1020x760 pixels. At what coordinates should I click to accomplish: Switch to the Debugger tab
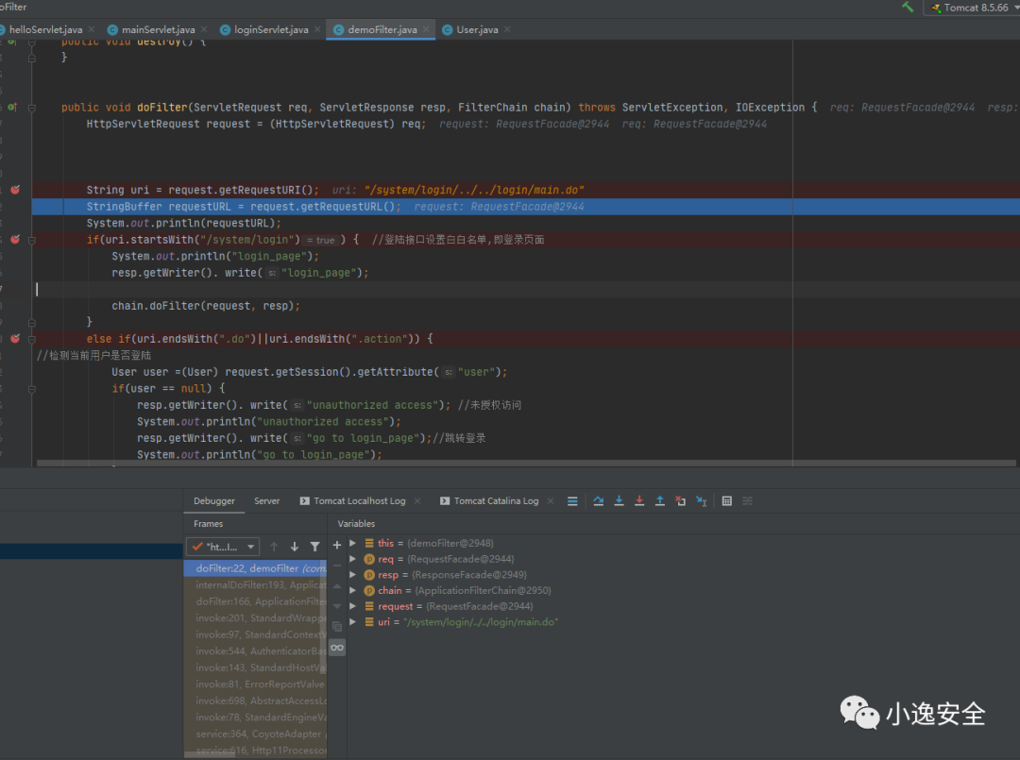click(x=214, y=500)
